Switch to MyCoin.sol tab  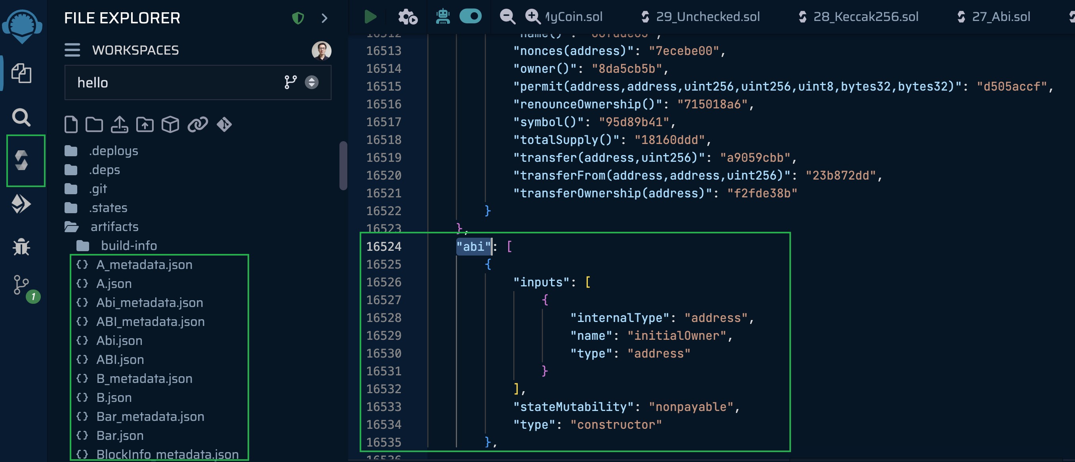(x=574, y=17)
